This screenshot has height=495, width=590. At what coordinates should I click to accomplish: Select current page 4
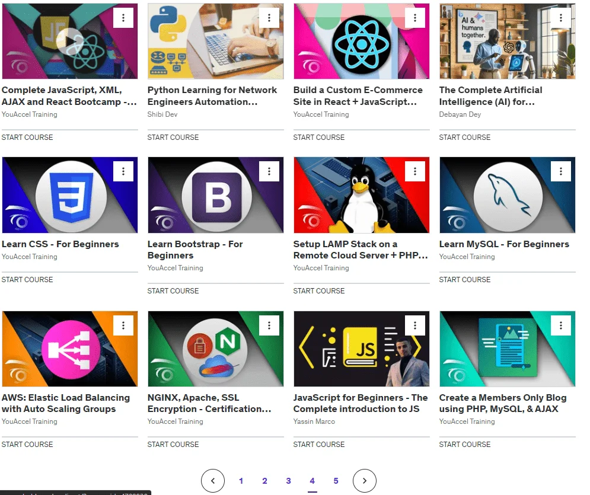pyautogui.click(x=312, y=481)
